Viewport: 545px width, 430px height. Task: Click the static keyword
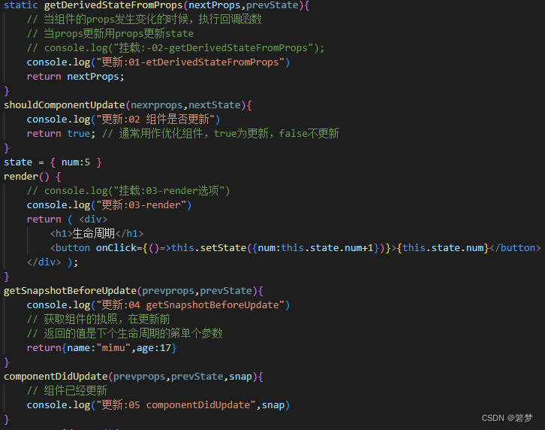tap(21, 5)
